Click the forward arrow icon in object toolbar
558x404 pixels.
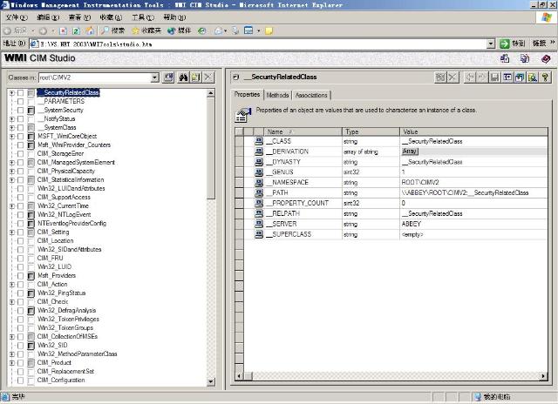481,77
